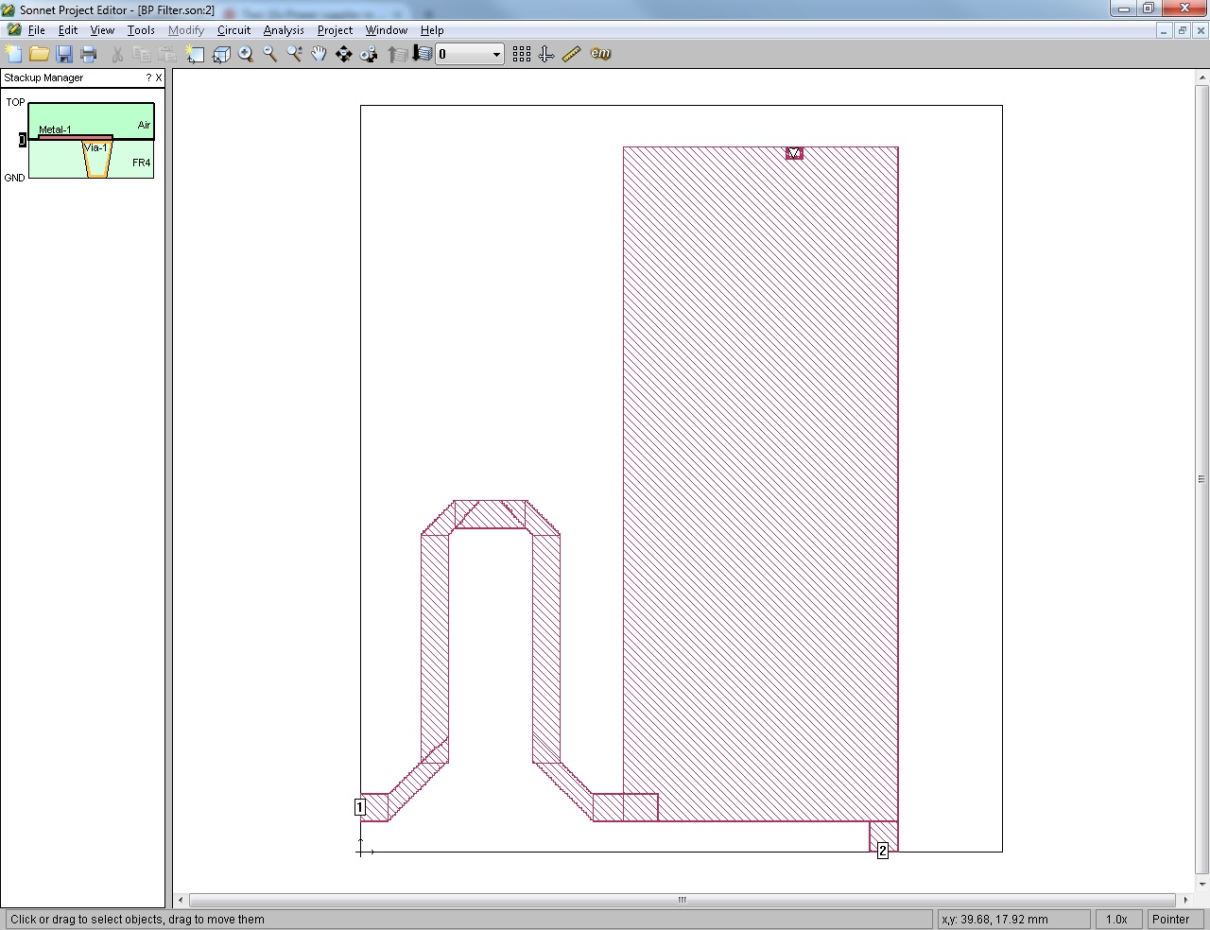This screenshot has width=1210, height=930.
Task: Click the Stackup Manager help question mark
Action: (x=148, y=77)
